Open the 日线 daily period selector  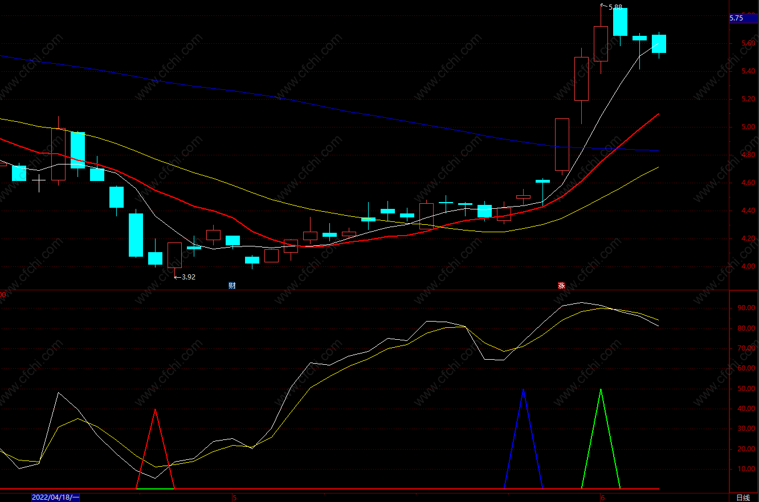coord(744,497)
